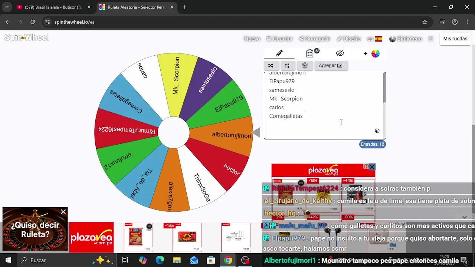View site information icon
The width and height of the screenshot is (475, 267).
(47, 22)
